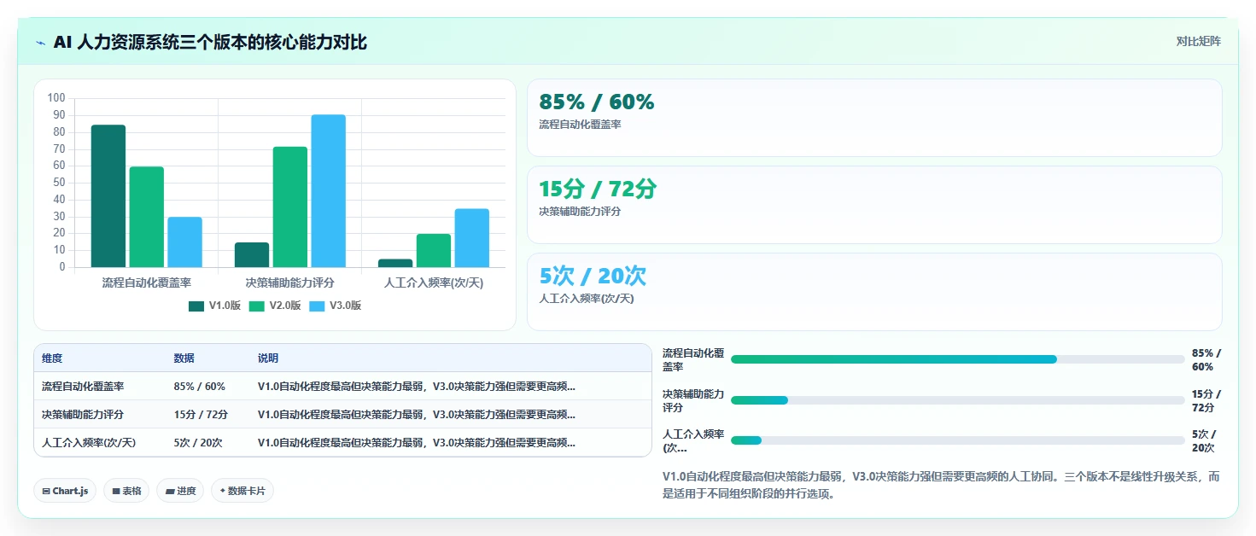This screenshot has height=536, width=1256.
Task: Open the 85% / 60% stat card
Action: (x=874, y=118)
